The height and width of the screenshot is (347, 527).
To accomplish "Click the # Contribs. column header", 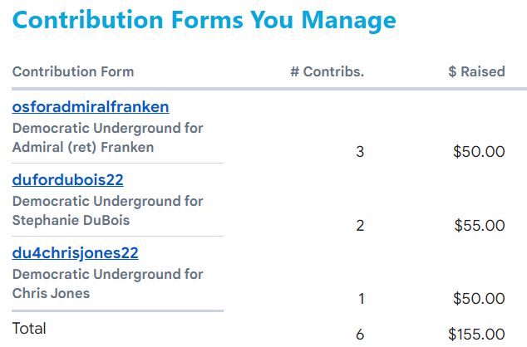I will (328, 71).
